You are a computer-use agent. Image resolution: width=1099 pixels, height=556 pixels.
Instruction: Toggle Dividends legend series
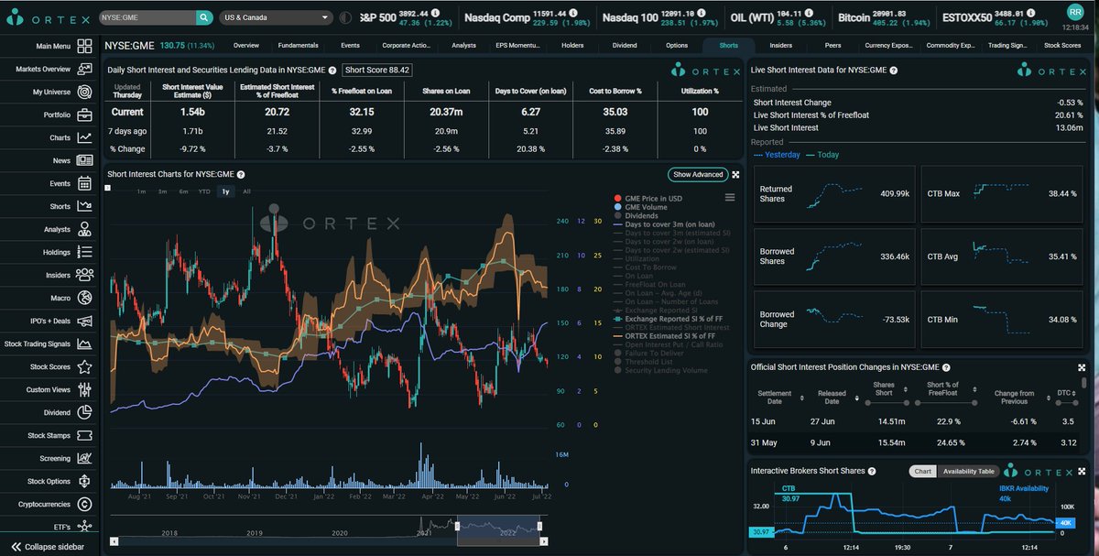[x=637, y=216]
